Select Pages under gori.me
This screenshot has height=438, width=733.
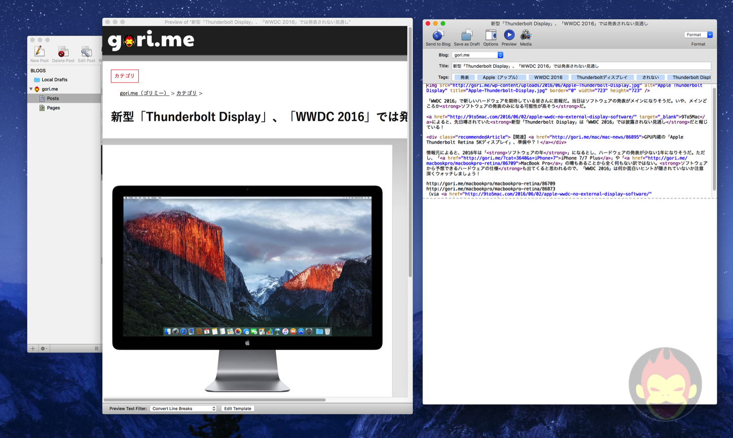53,108
